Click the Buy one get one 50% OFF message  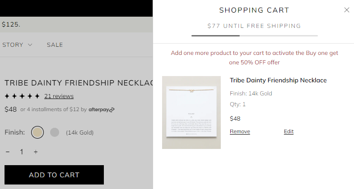tap(254, 58)
